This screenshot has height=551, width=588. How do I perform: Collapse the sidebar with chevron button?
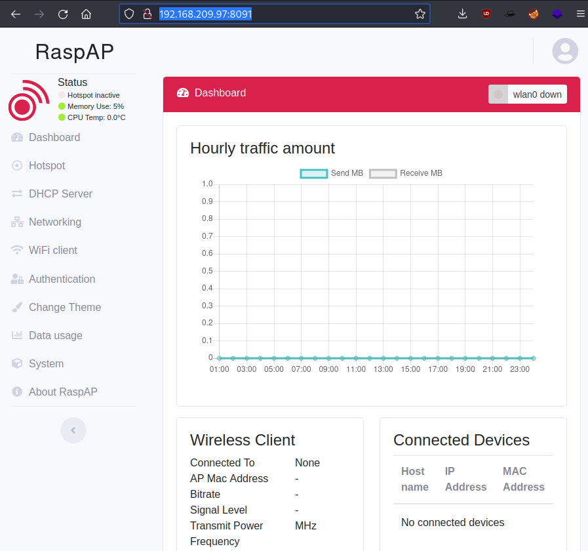tap(73, 430)
